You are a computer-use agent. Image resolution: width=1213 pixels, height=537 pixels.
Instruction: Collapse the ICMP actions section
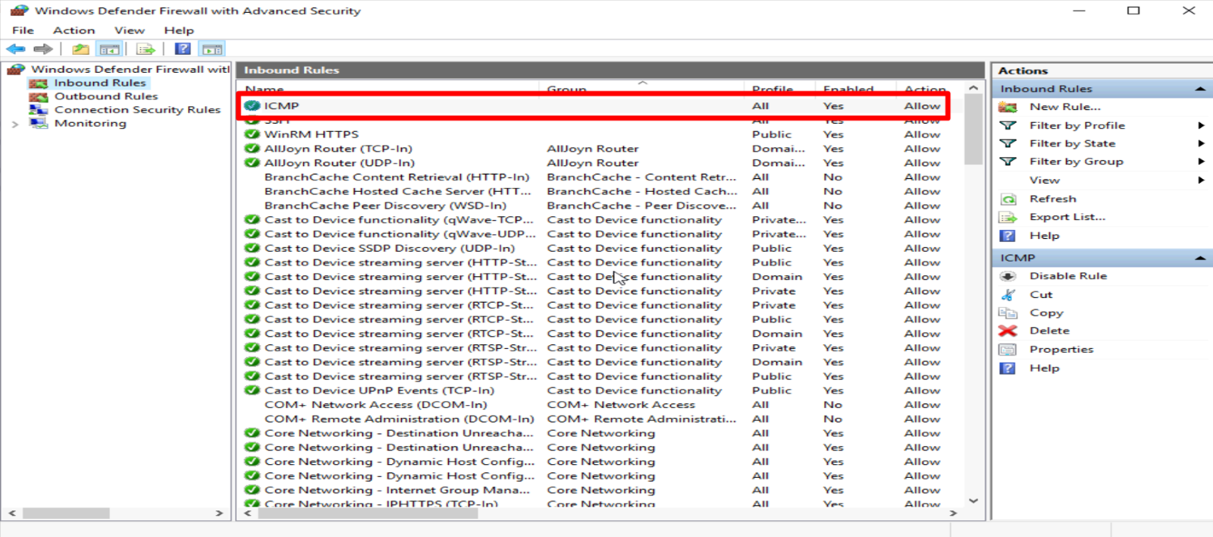pyautogui.click(x=1200, y=258)
